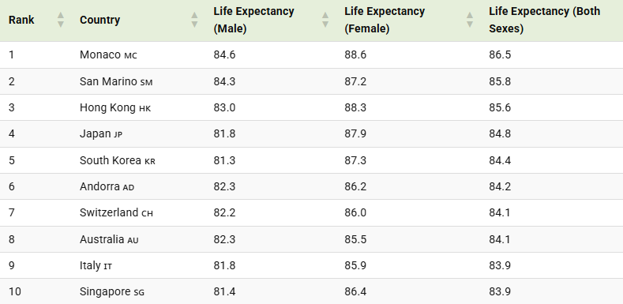The height and width of the screenshot is (304, 623).
Task: Click the Life Expectancy (Male) header text
Action: [x=253, y=20]
